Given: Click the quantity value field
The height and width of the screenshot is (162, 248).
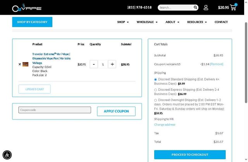Looking at the screenshot, I should click(103, 64).
